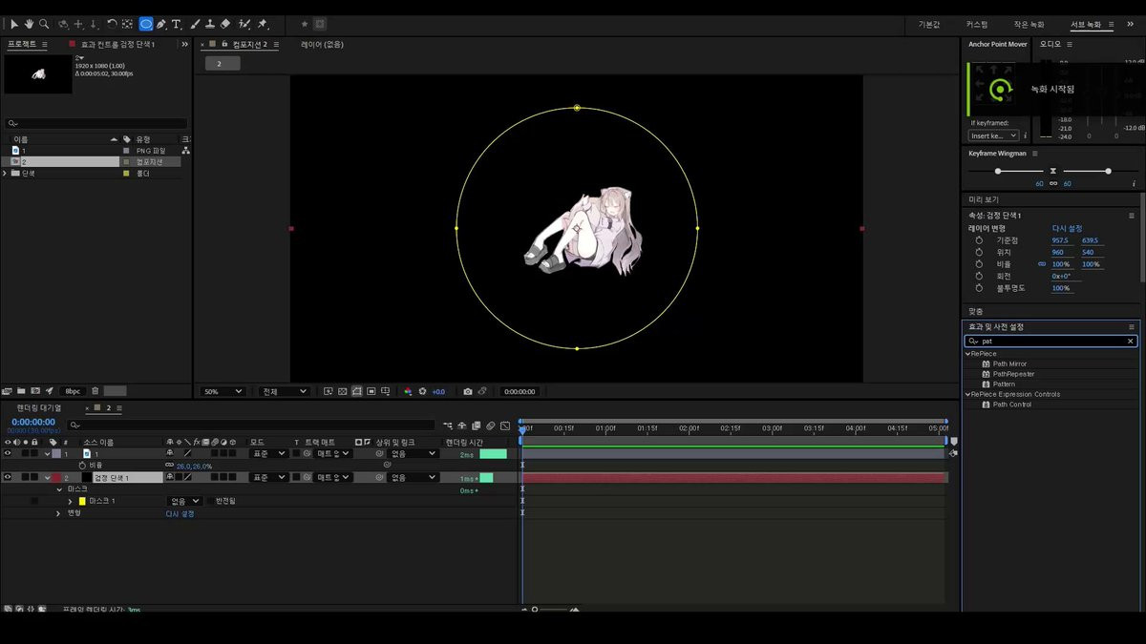Toggle the motion blur timeline switch
1146x644 pixels.
pos(490,426)
